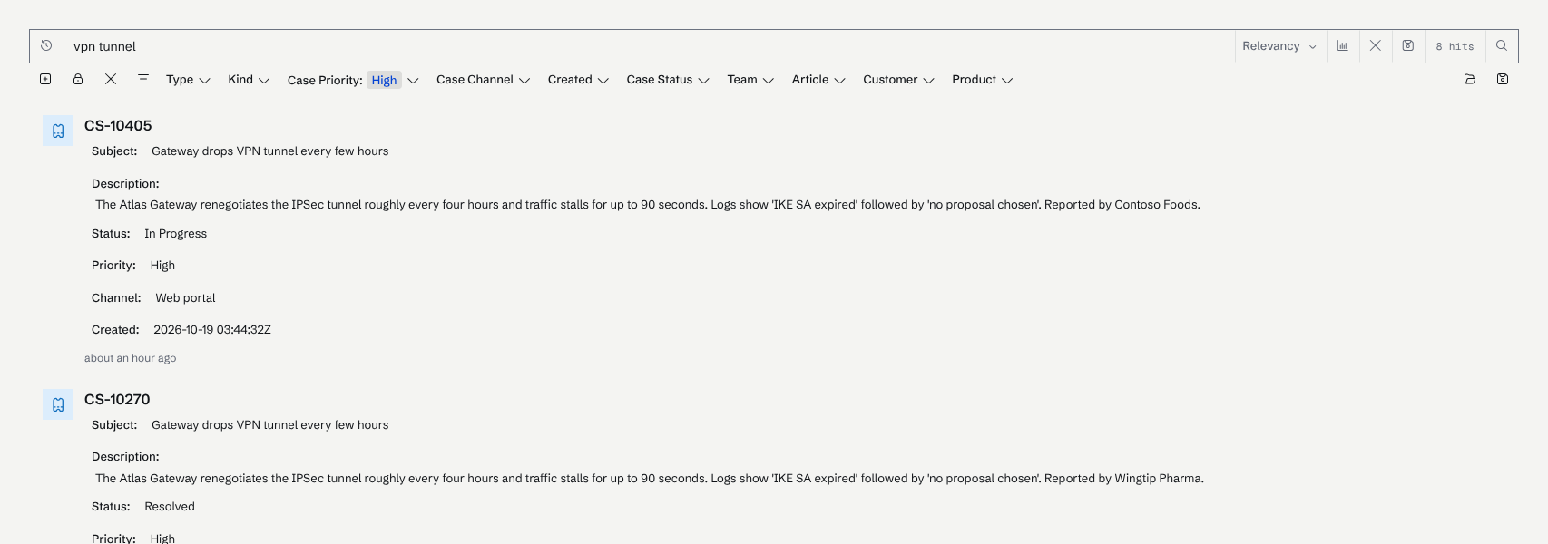The height and width of the screenshot is (544, 1548).
Task: Expand the Type filter dropdown
Action: (x=188, y=80)
